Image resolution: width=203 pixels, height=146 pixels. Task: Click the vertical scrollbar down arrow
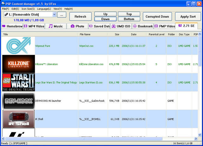tap(200, 135)
